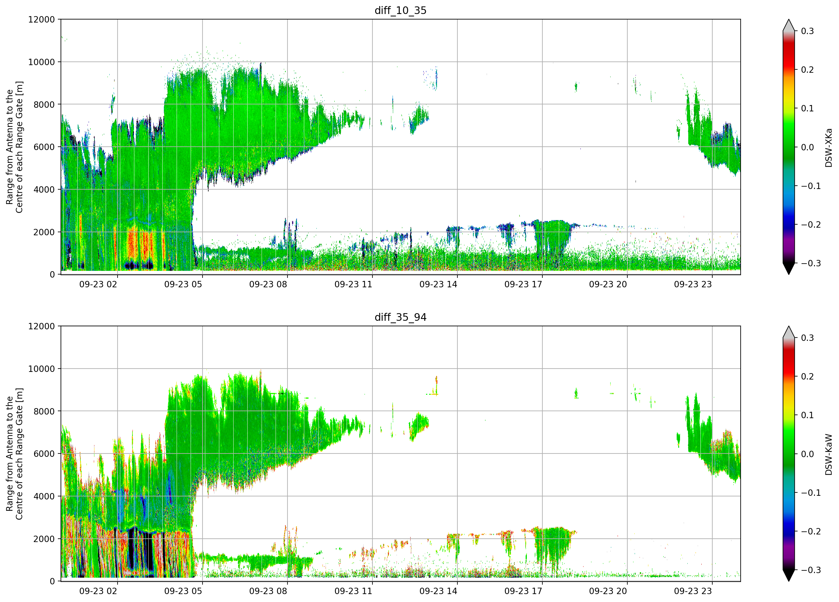Click the 12000 y-tick of diff_10_35 plot
Screen dimensions: 839x602
coord(41,19)
